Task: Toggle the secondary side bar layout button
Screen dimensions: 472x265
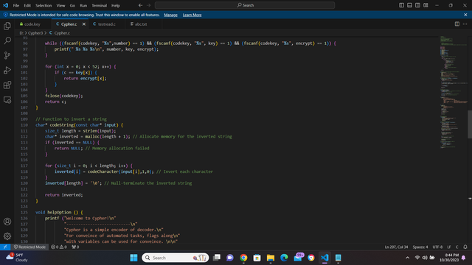Action: (x=418, y=5)
